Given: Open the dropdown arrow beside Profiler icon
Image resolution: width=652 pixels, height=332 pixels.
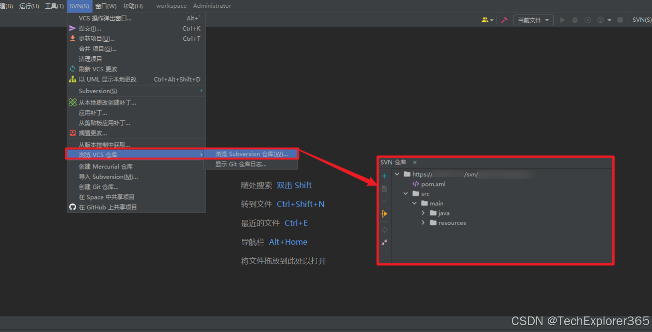Looking at the screenshot, I should (x=609, y=20).
